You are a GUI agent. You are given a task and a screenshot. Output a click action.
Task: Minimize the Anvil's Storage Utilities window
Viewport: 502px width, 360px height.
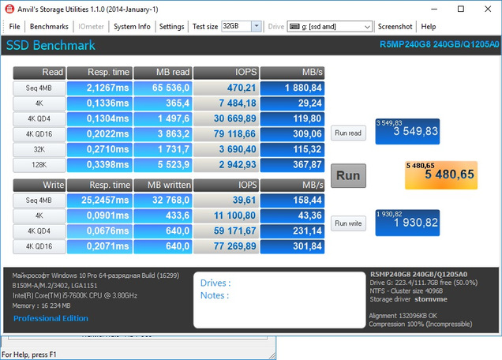coord(434,9)
